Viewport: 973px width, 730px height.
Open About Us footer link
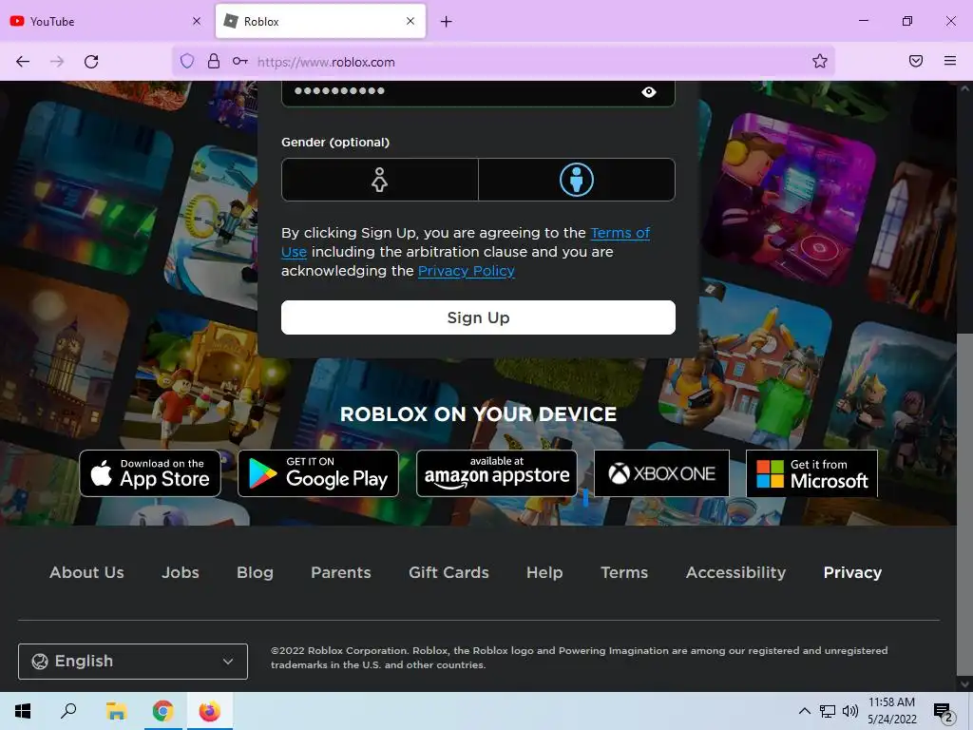(86, 572)
